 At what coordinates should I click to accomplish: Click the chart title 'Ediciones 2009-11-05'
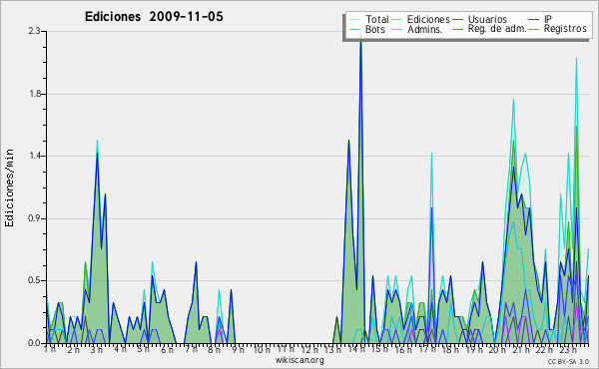point(154,17)
